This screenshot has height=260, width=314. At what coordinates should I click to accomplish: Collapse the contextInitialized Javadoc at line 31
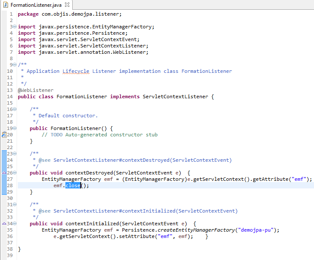(15, 205)
